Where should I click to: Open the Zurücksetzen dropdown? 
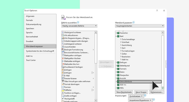click(x=136, y=96)
